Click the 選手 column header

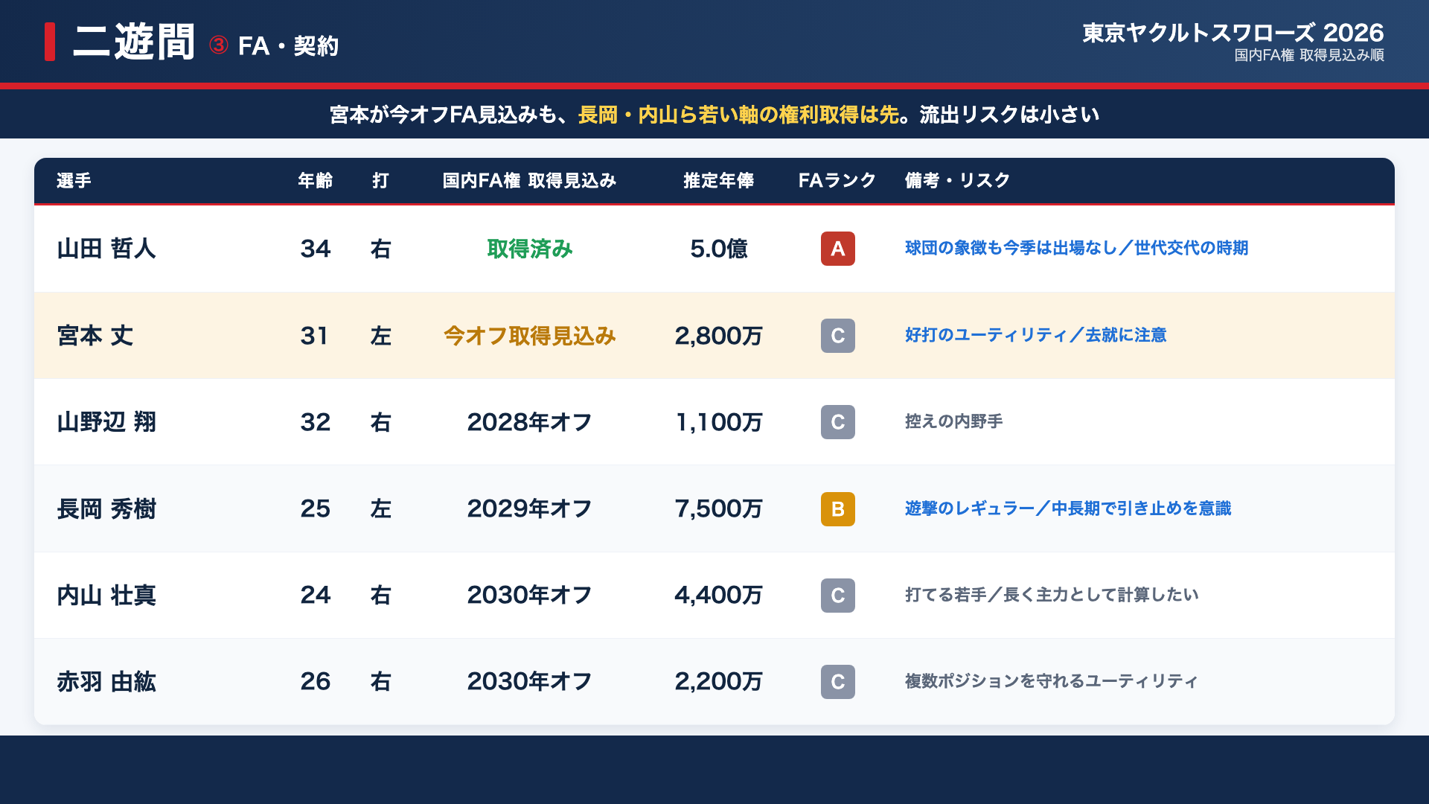[x=74, y=181]
